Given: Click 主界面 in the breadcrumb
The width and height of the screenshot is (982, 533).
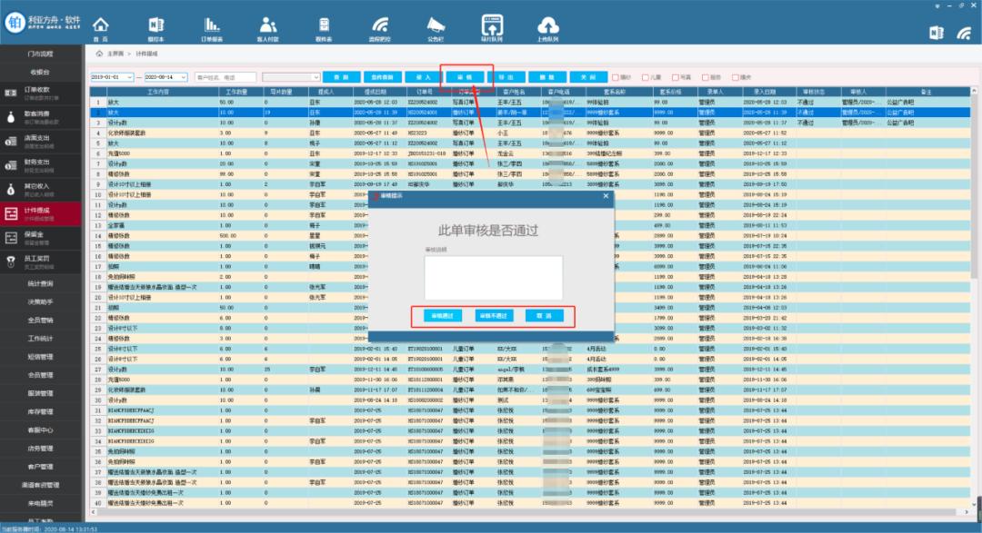Looking at the screenshot, I should pyautogui.click(x=115, y=54).
